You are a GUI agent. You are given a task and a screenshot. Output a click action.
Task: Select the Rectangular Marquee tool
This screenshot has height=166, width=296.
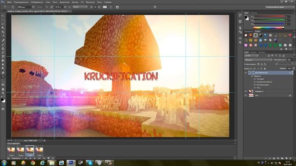pyautogui.click(x=3, y=20)
